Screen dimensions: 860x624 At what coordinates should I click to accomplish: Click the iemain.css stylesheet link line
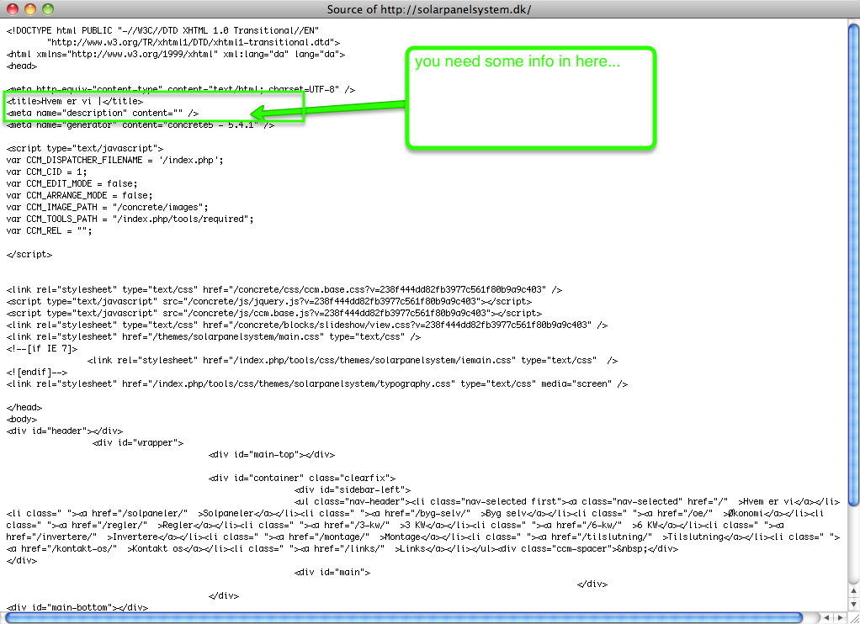pyautogui.click(x=353, y=360)
